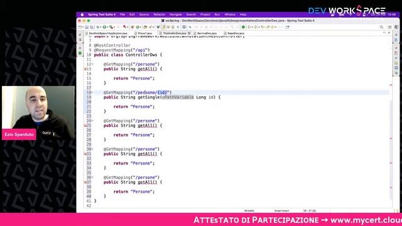Click the green Run toolbar button
Screen dimensions: 402x226
104,27
